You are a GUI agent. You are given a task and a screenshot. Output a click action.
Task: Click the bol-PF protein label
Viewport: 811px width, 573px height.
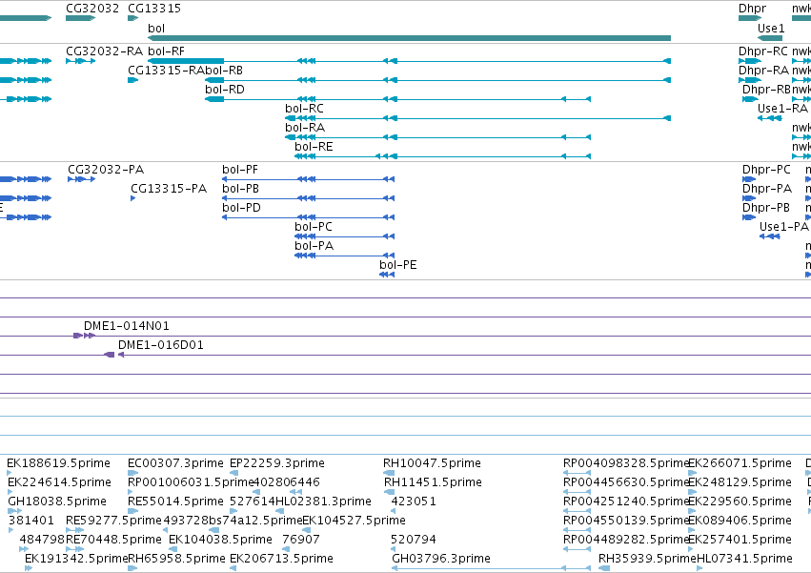240,170
